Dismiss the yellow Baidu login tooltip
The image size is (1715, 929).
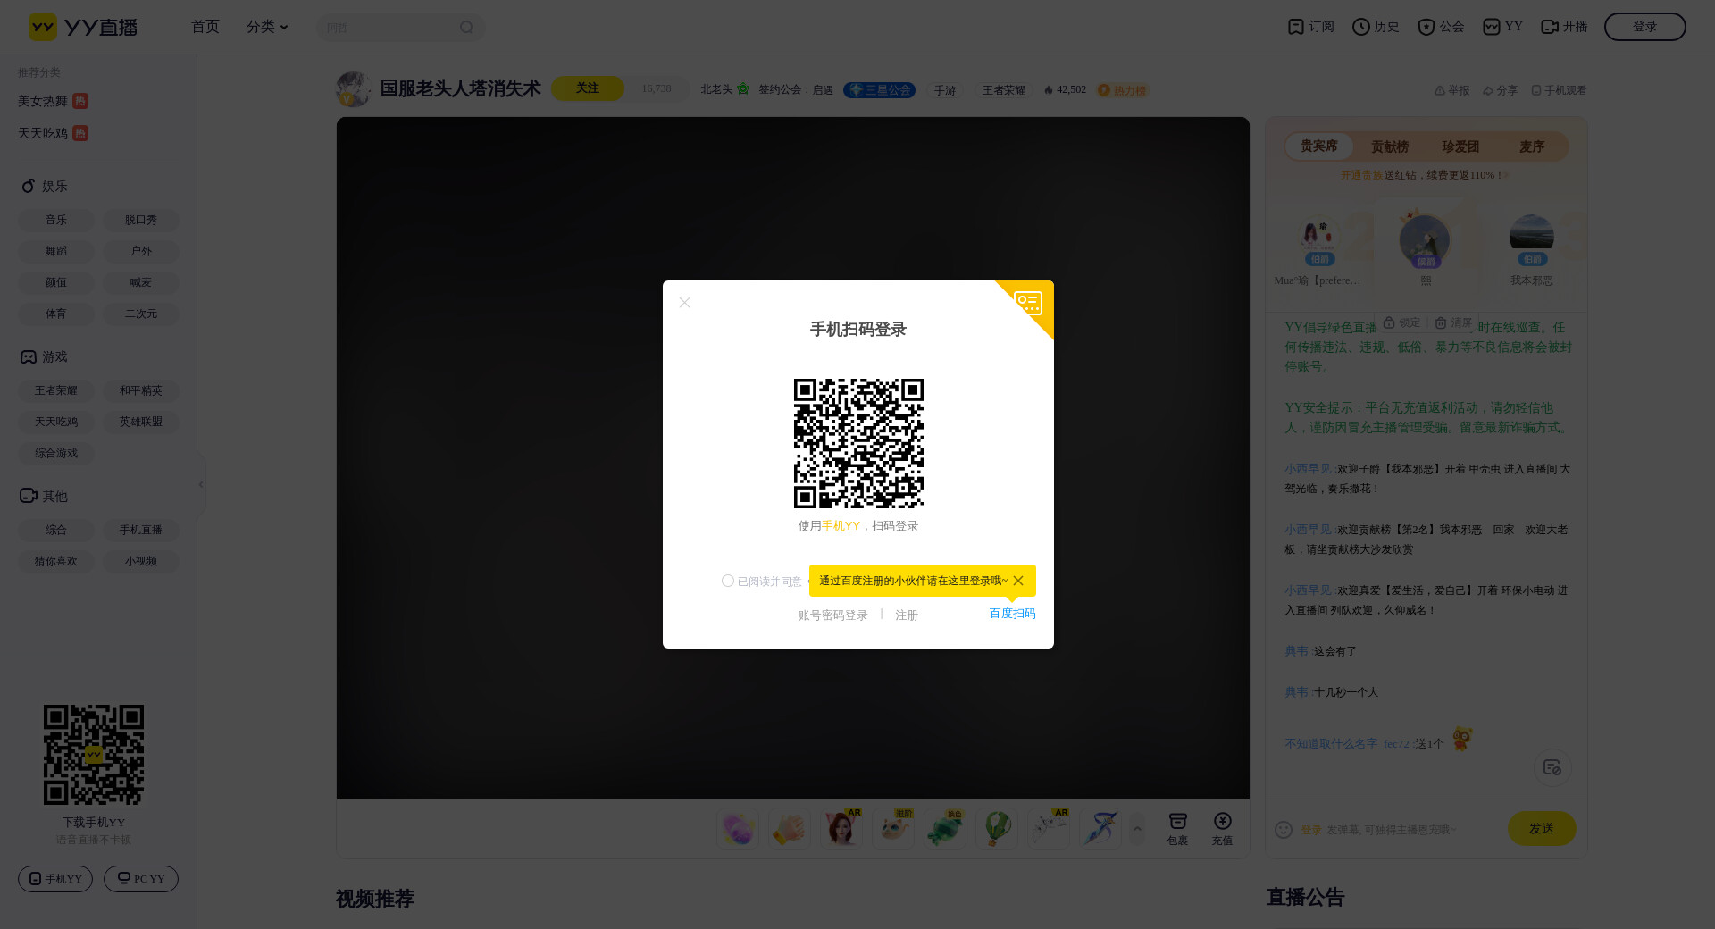(x=1018, y=581)
